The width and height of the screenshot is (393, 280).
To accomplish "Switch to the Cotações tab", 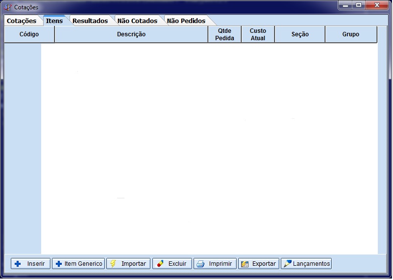I will (22, 21).
